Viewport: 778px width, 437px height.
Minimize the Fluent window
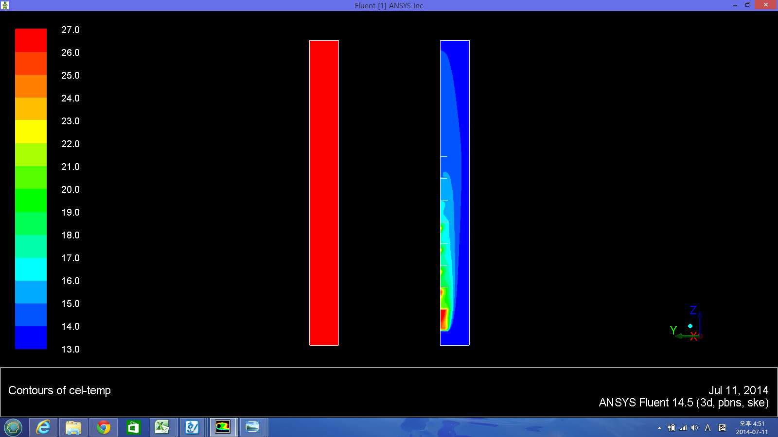click(x=735, y=5)
